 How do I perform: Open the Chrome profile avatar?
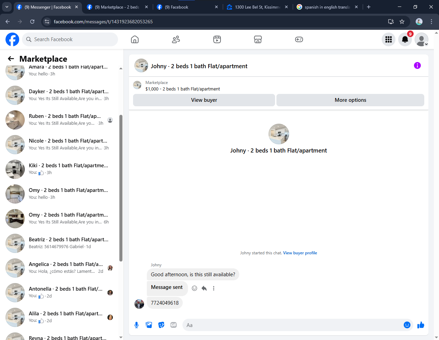419,22
